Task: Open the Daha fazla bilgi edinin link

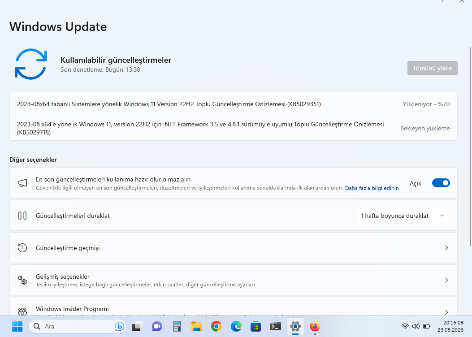Action: click(372, 188)
